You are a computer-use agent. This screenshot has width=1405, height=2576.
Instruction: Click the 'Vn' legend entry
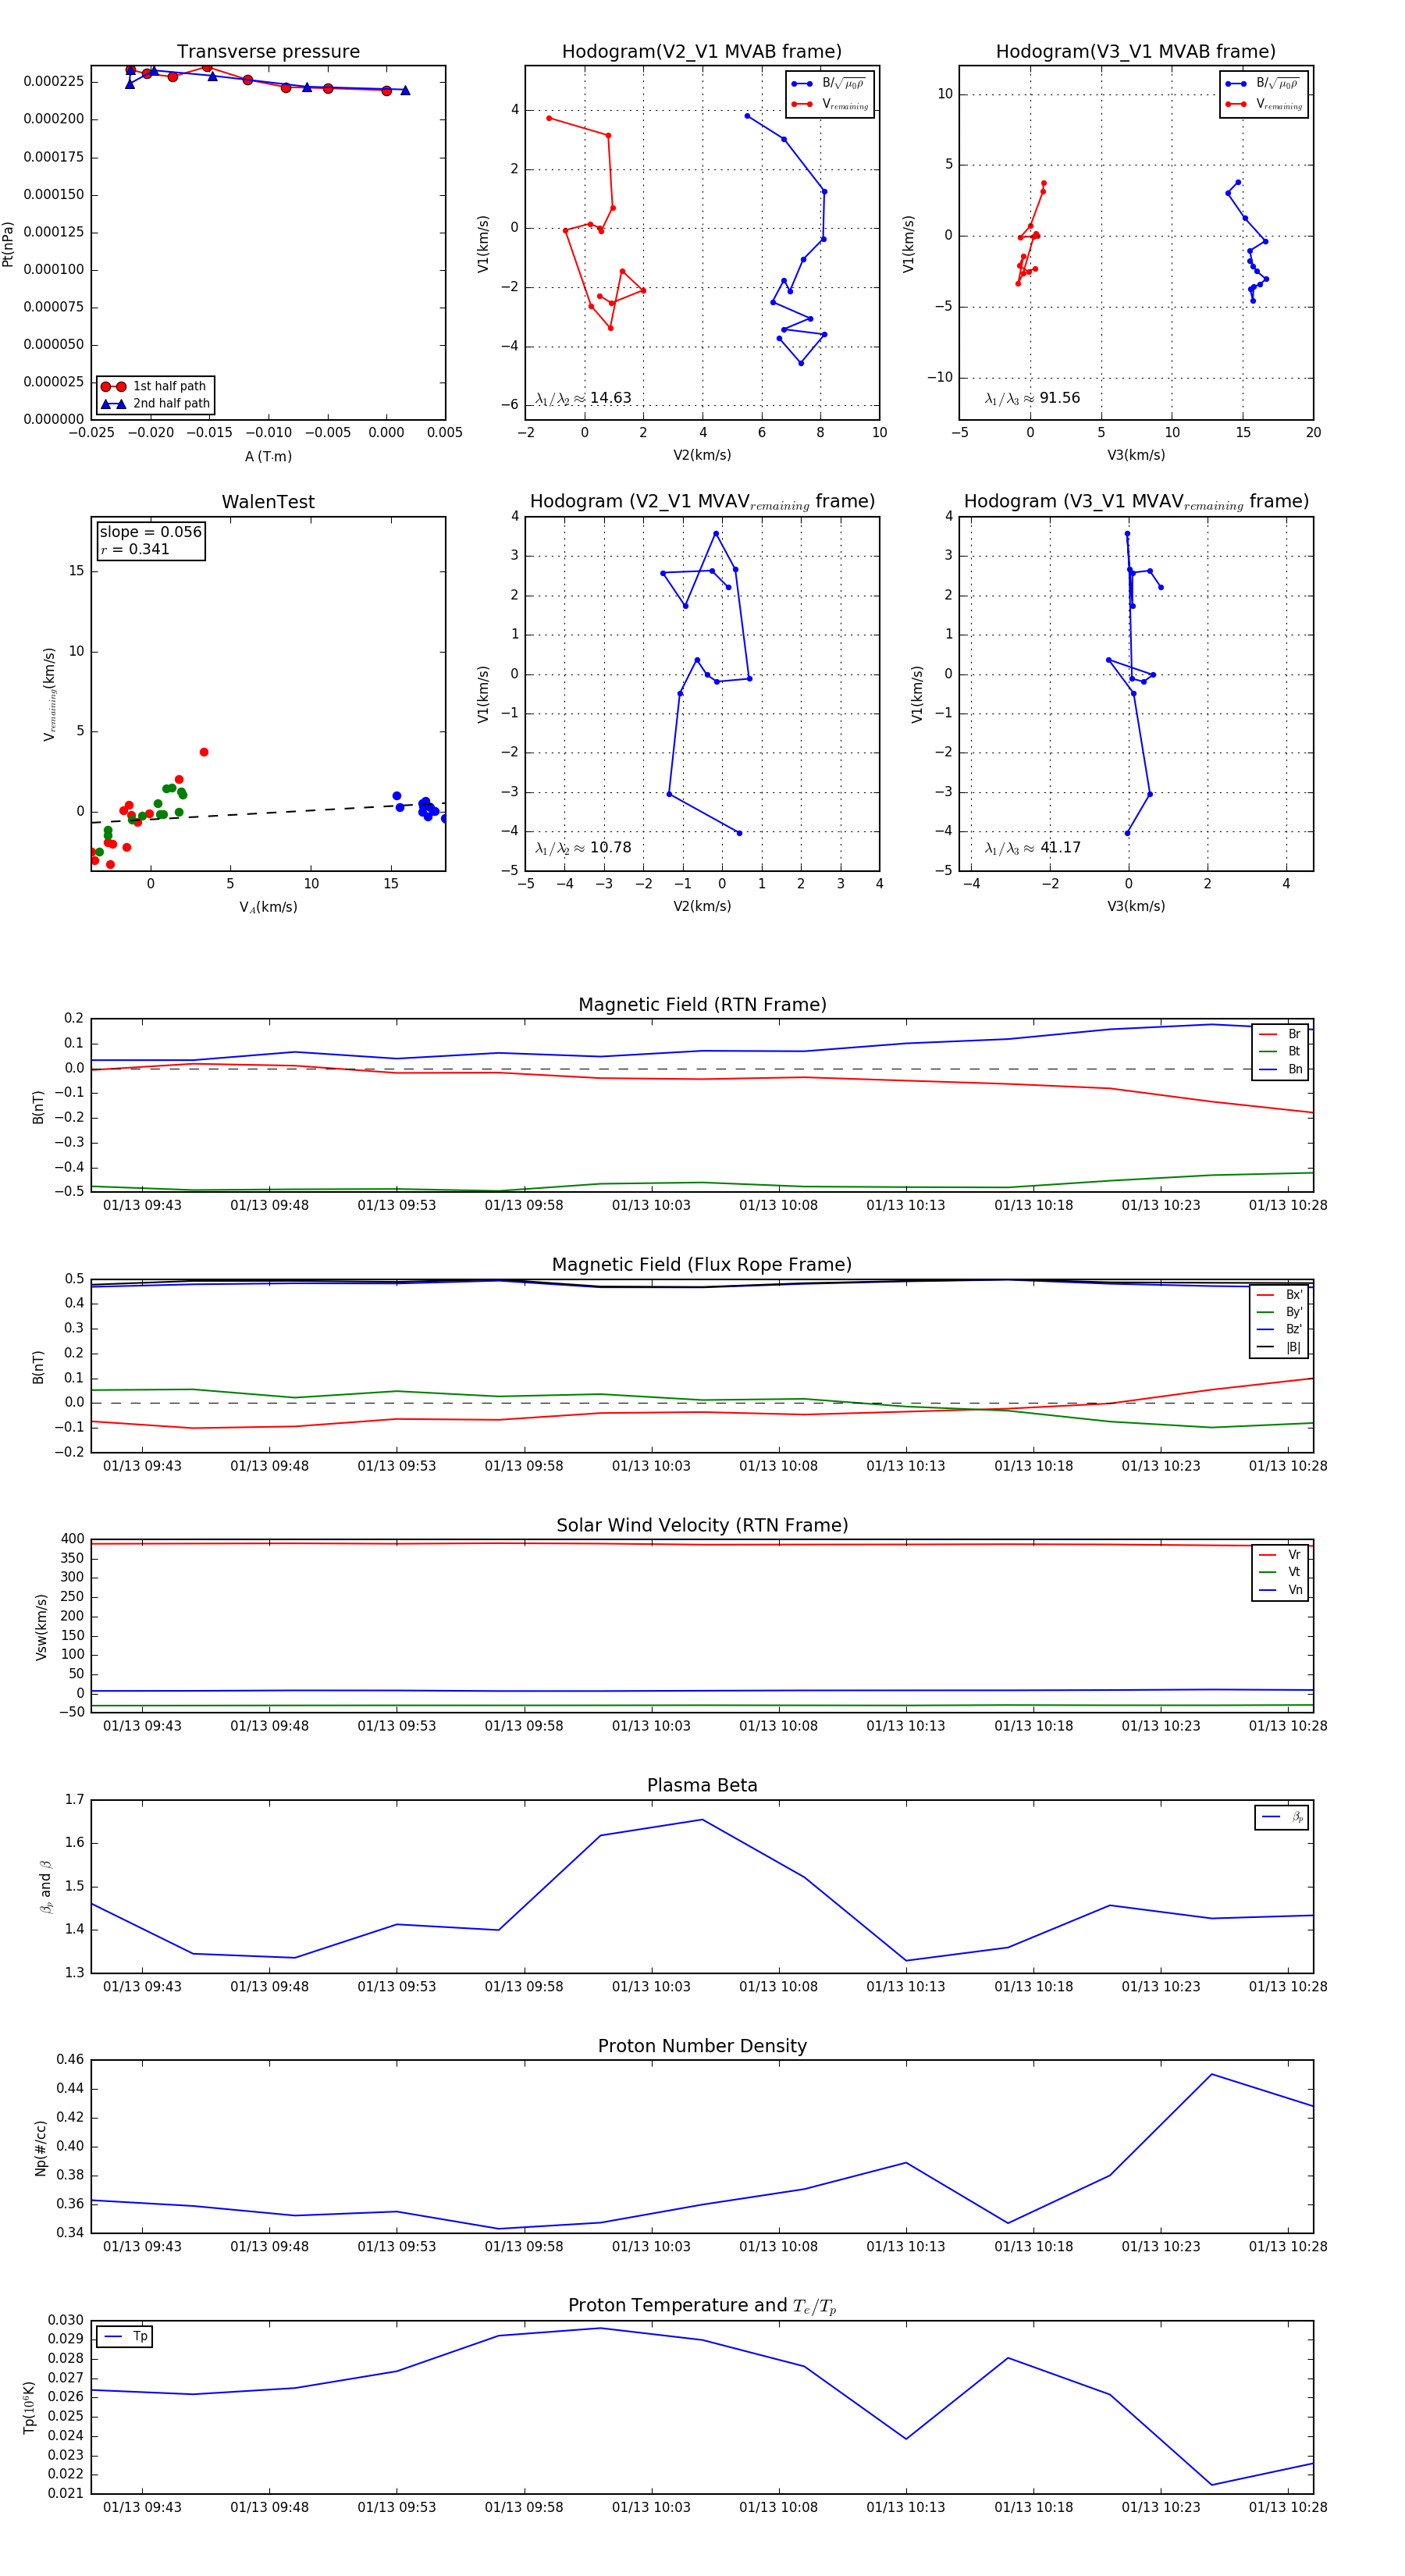(1280, 1590)
